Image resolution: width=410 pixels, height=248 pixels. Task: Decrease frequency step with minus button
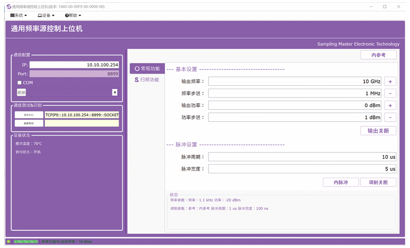pos(390,93)
